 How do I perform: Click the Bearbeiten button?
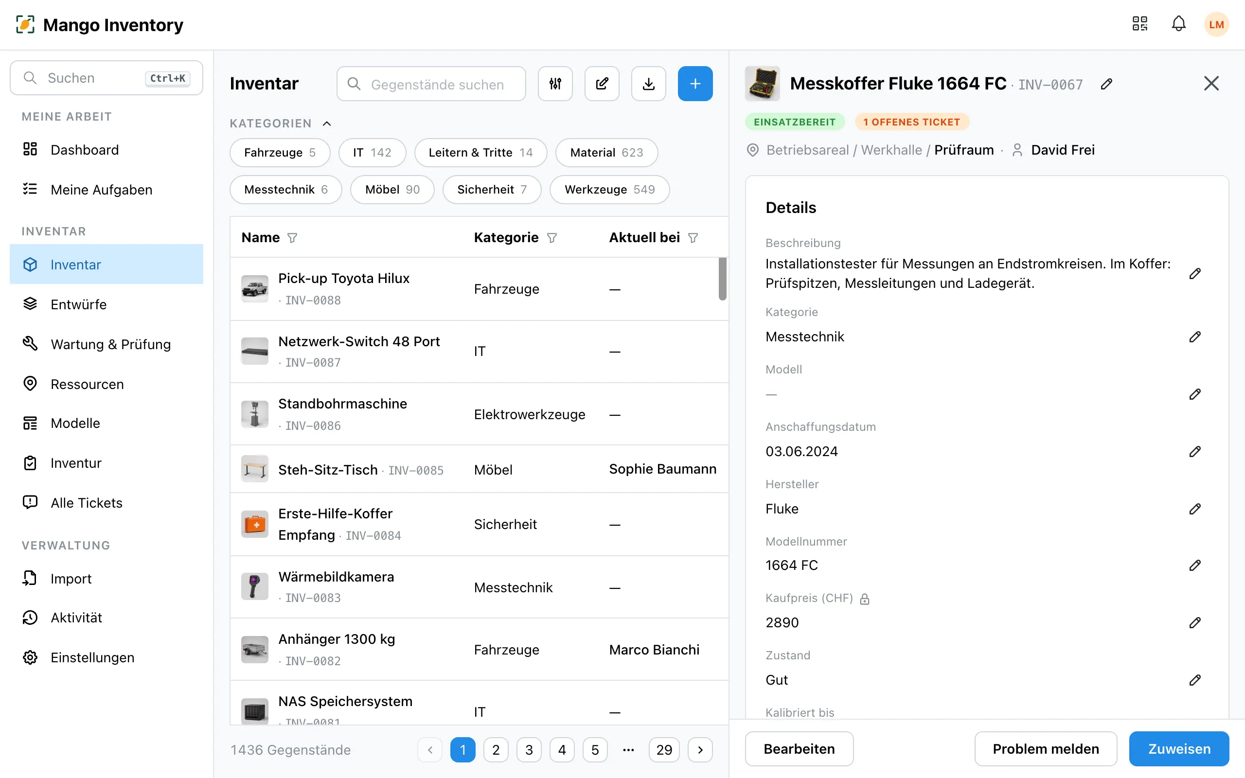[799, 749]
